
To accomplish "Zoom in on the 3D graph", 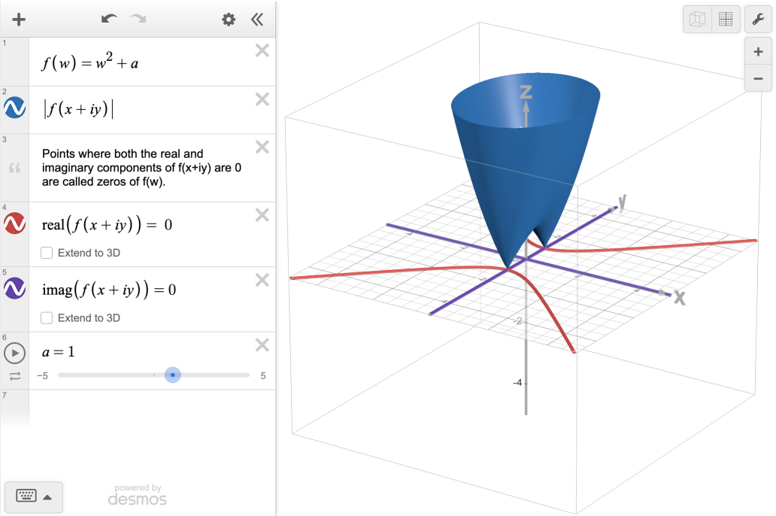I will 758,52.
